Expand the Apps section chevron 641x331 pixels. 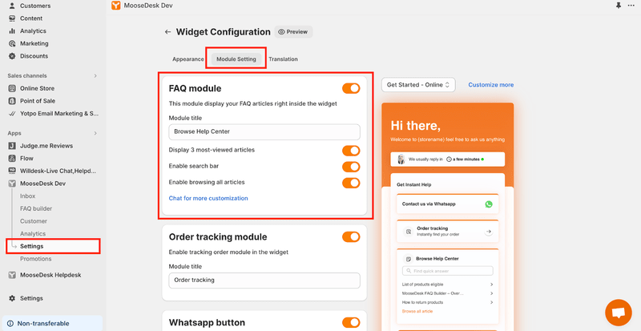click(x=95, y=133)
